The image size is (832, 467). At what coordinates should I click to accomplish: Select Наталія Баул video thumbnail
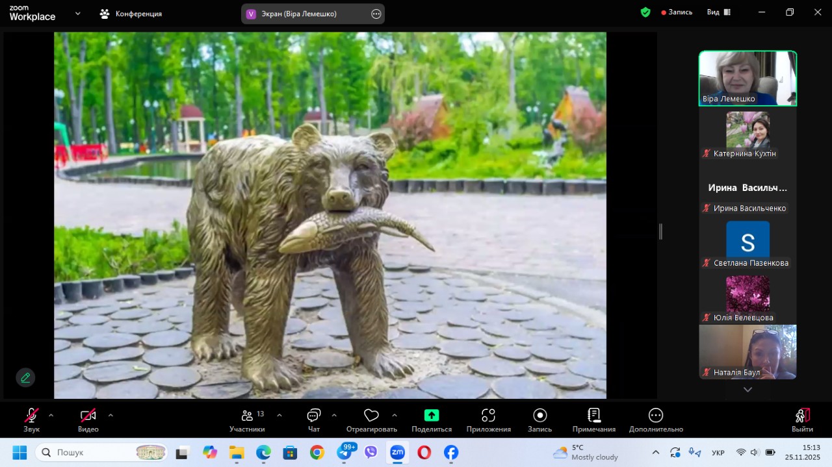click(747, 351)
